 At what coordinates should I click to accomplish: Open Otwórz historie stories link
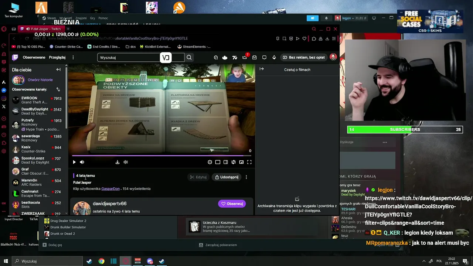click(40, 80)
